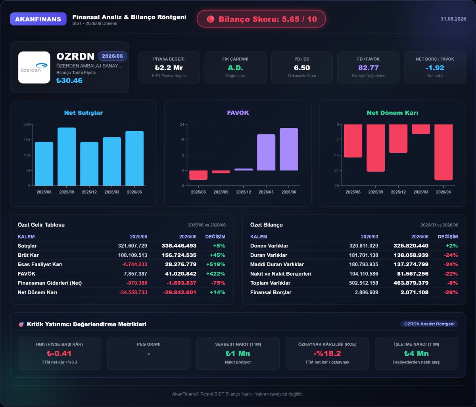Open the HBK (Hisse Başı Kâr) ₺-0.41 card
Image resolution: width=476 pixels, height=407 pixels.
tap(59, 353)
